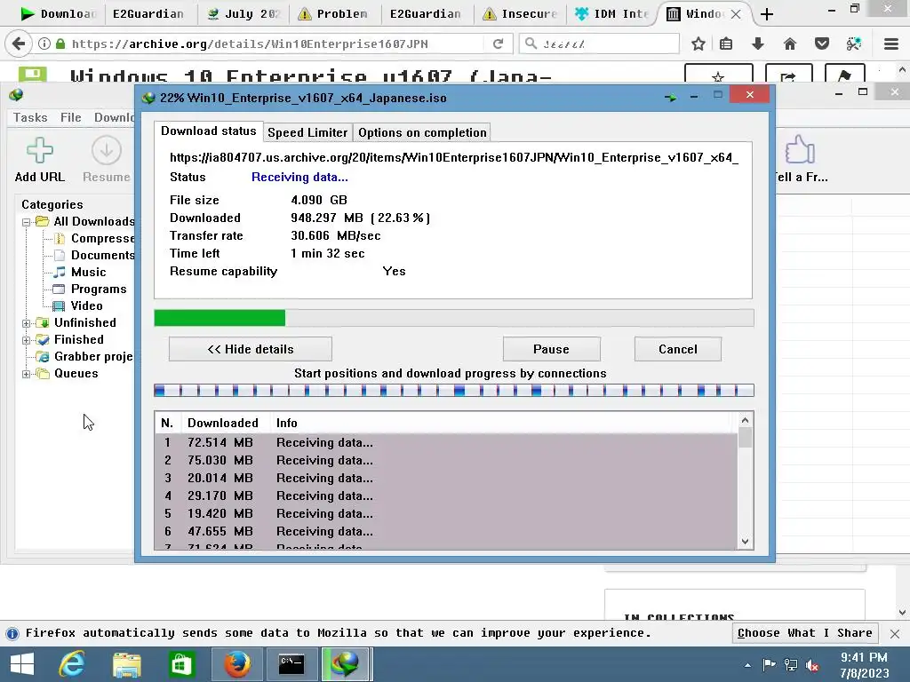This screenshot has width=910, height=682.
Task: Click the connection list scrollbar down arrow
Action: pos(746,542)
